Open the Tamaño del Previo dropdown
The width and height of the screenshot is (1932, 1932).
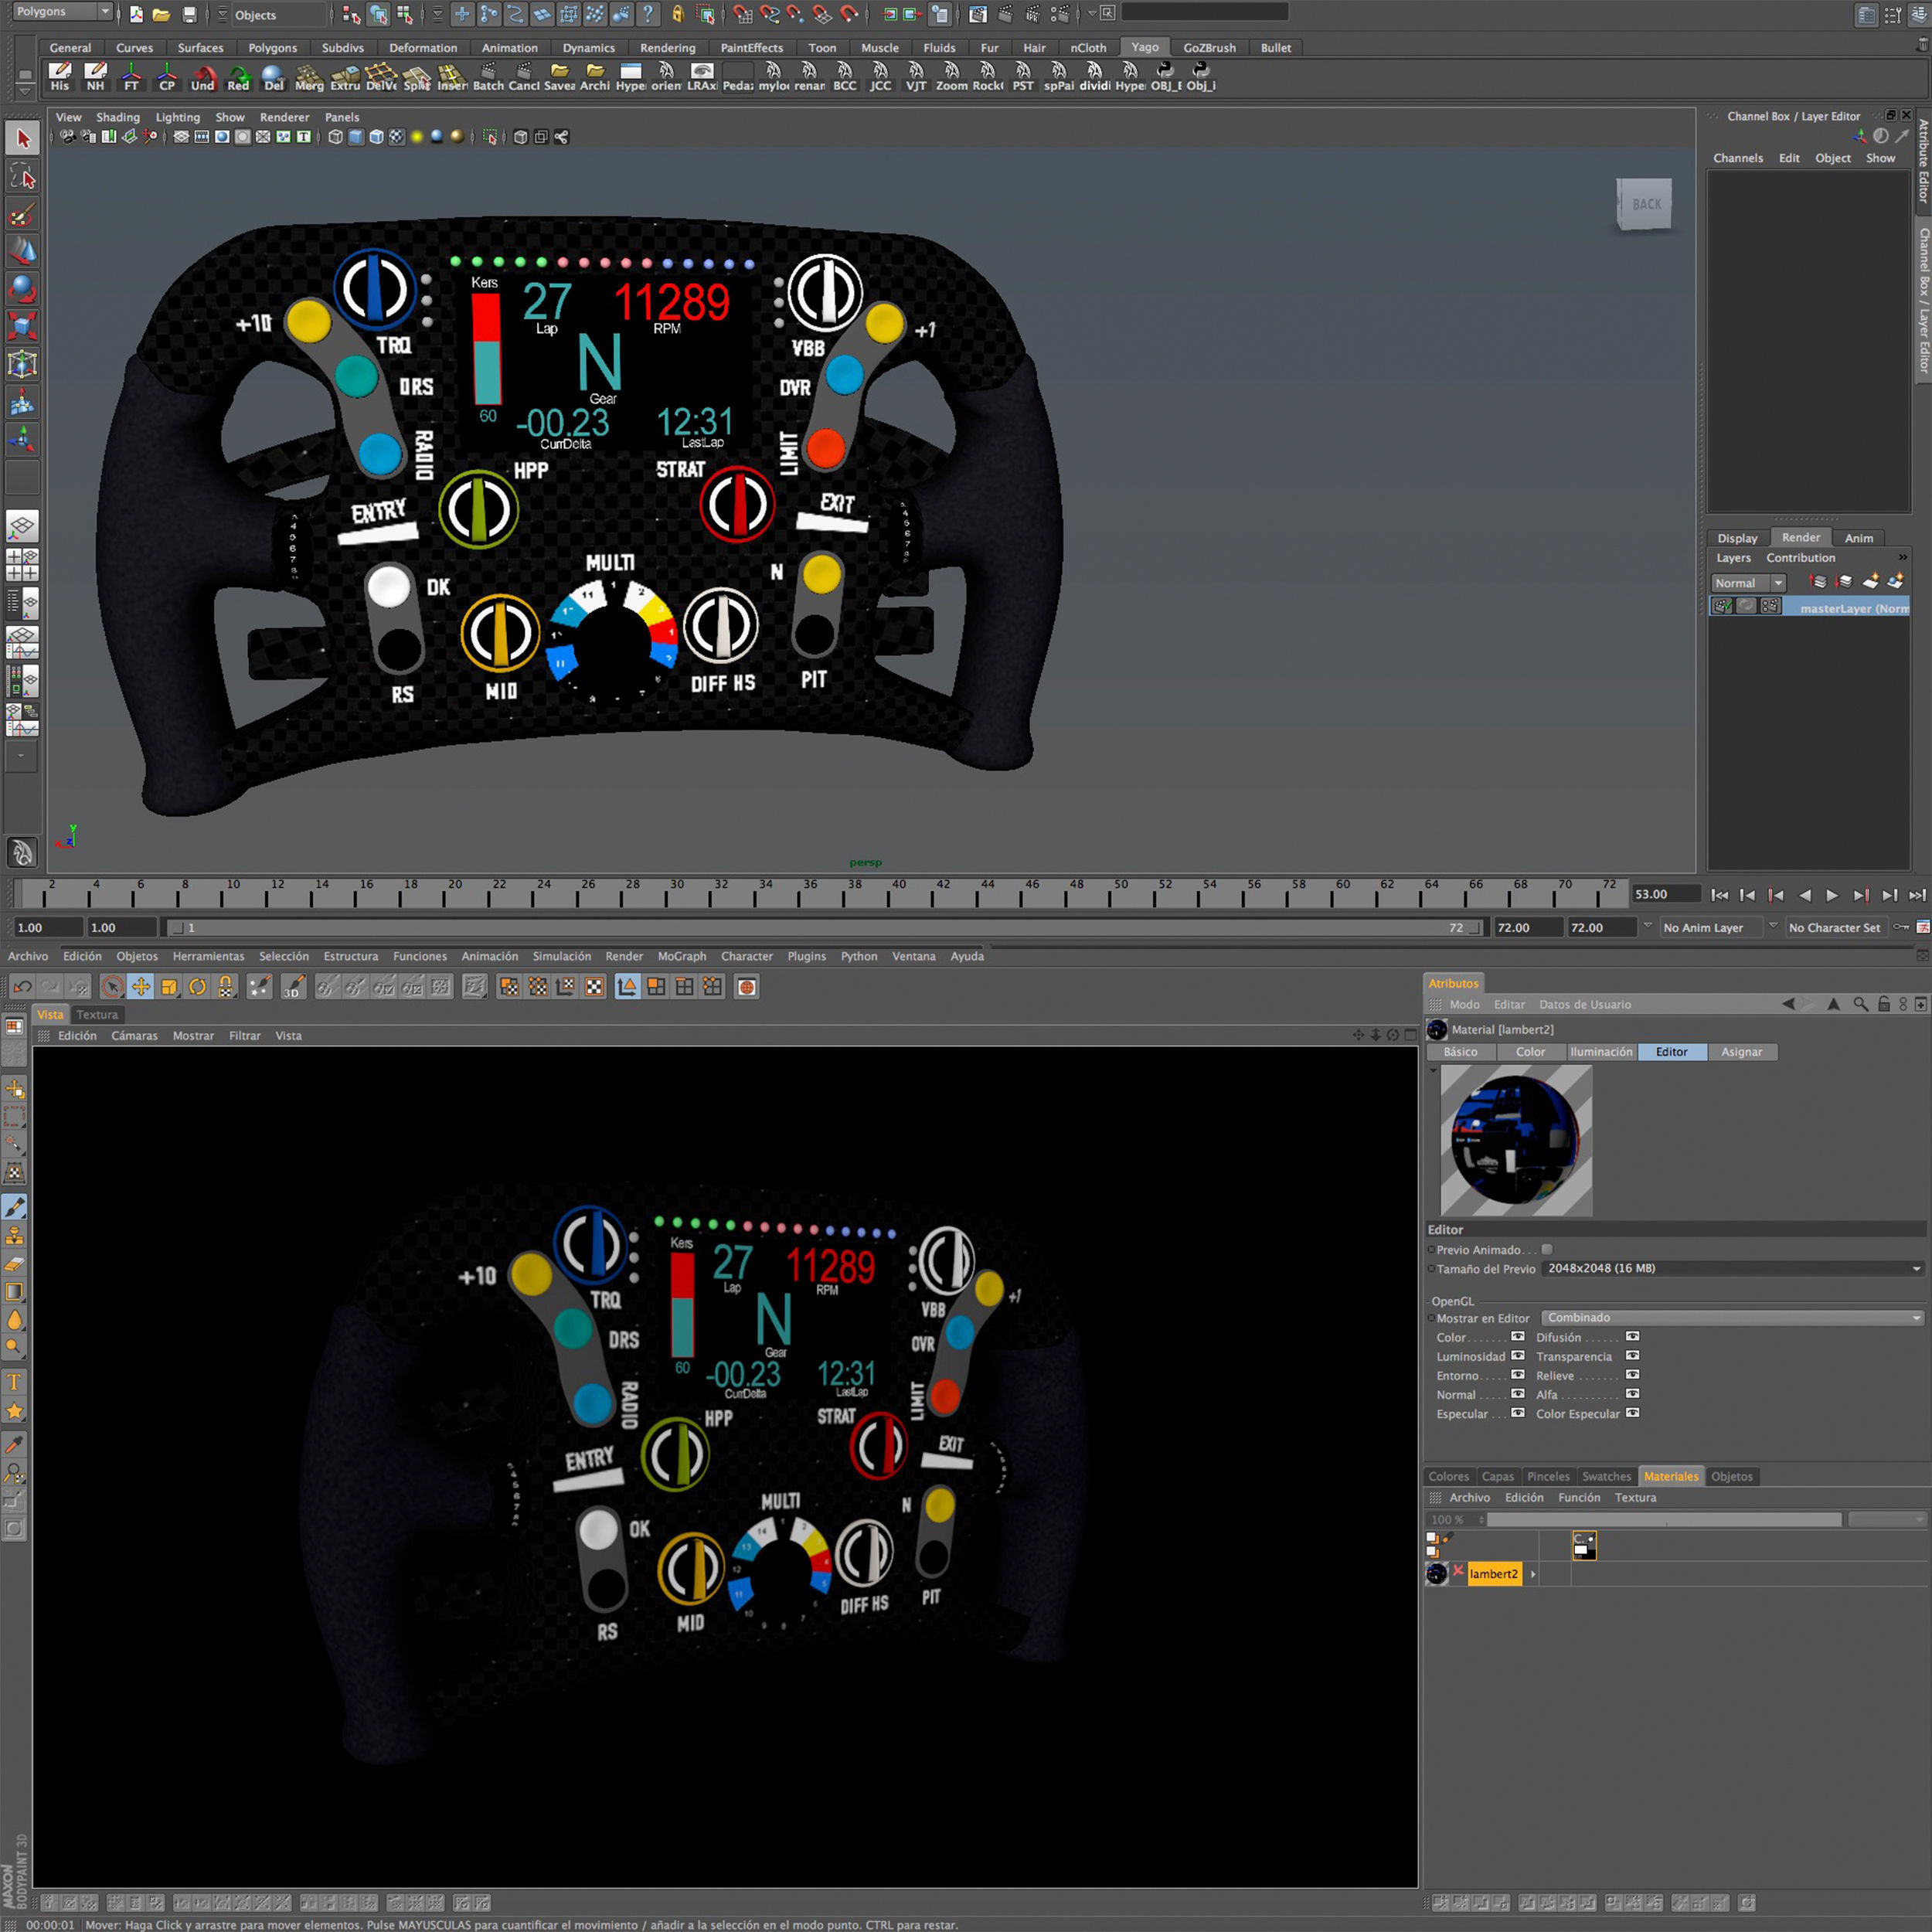1733,1268
